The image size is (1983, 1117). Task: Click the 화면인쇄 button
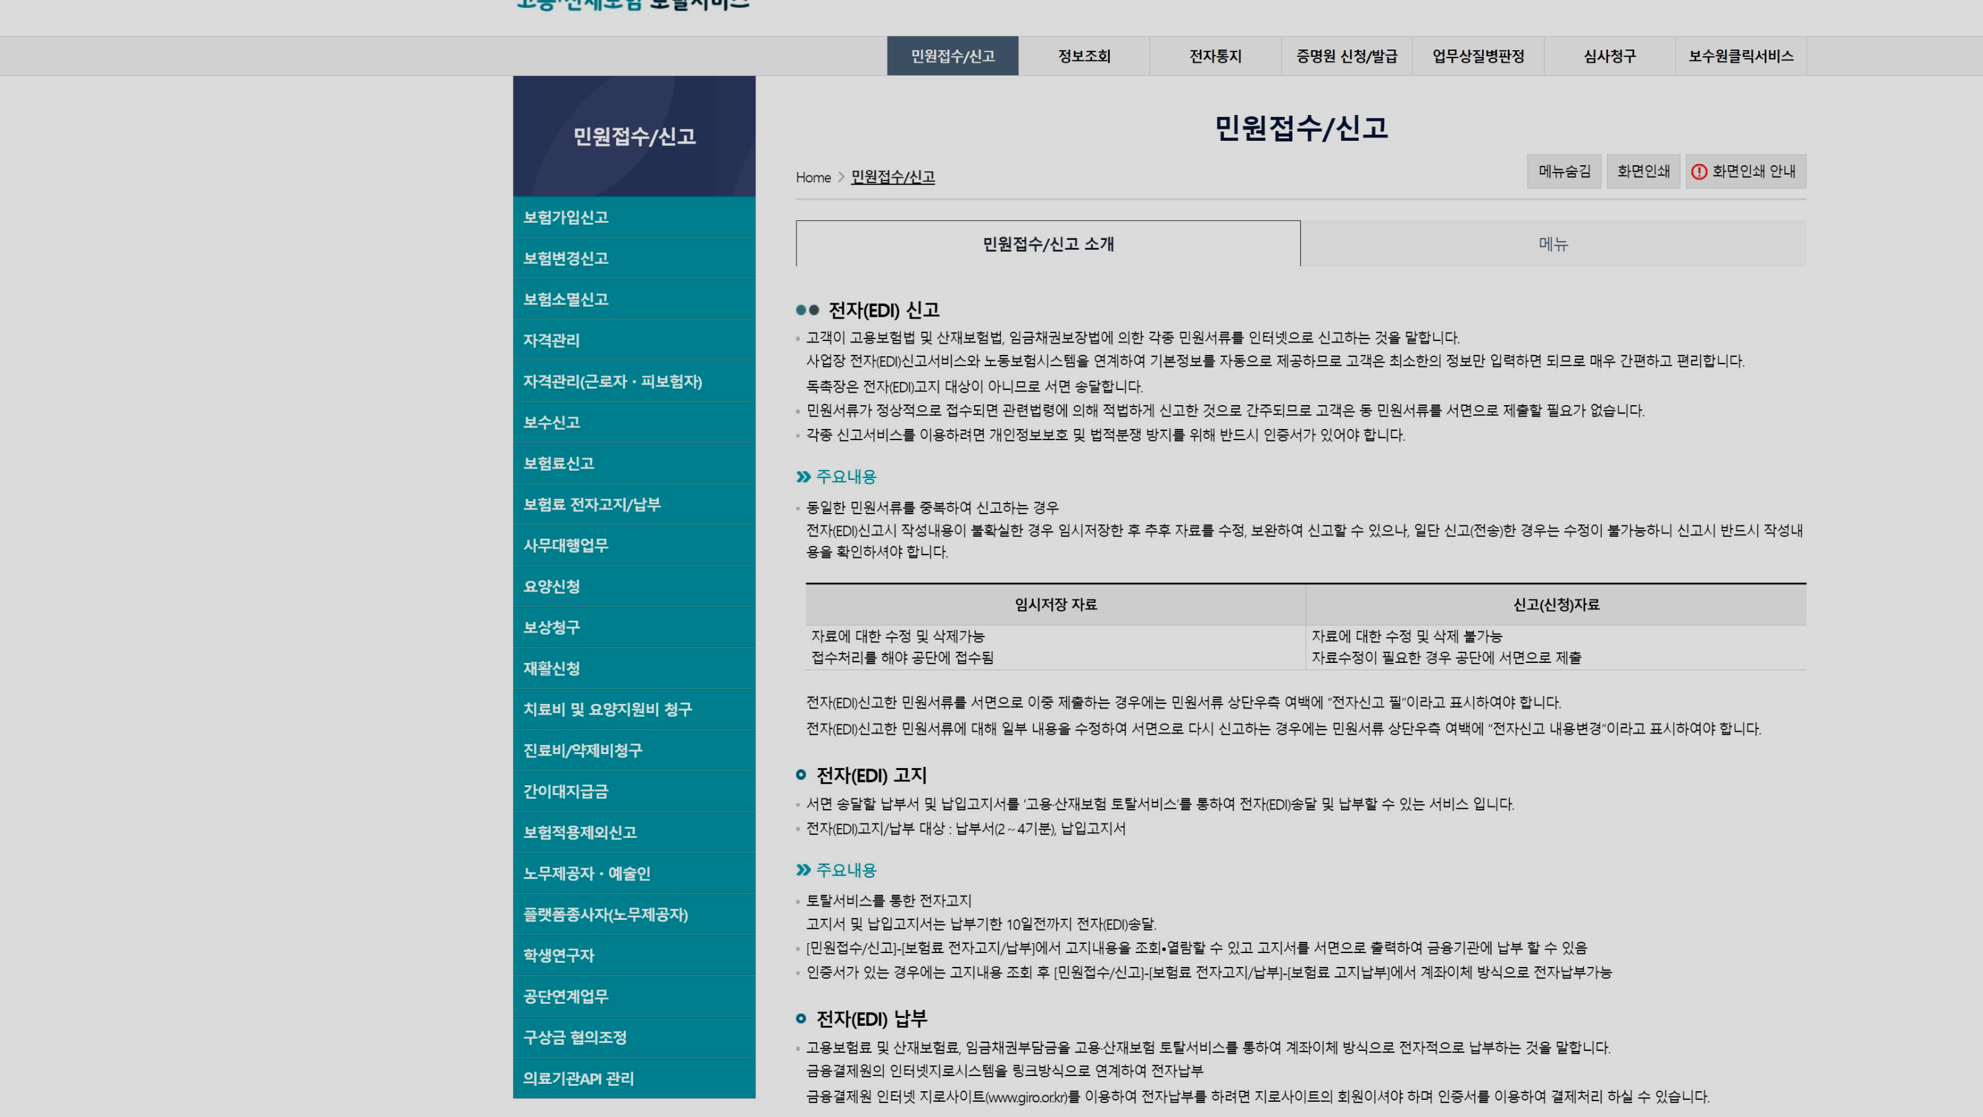[x=1643, y=171]
